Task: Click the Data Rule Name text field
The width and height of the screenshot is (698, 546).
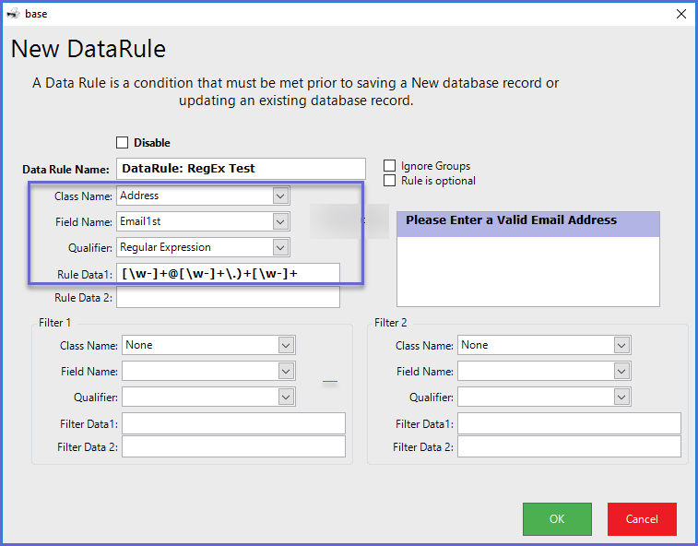Action: pos(241,169)
